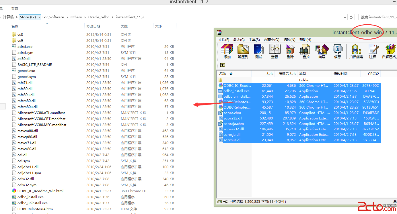Expand the Oracle_odbc breadcrumb arrow
Screen dimensions: 397x214
click(x=112, y=17)
